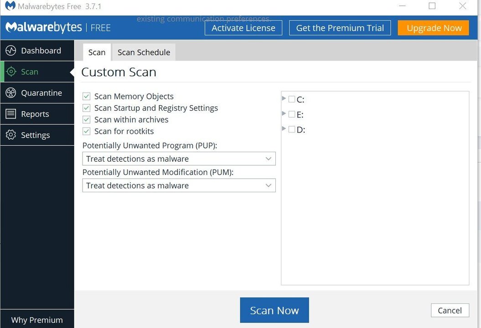
Task: Disable Scan for rootkits
Action: [86, 131]
